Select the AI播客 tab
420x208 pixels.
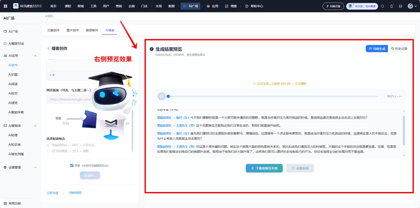click(110, 30)
